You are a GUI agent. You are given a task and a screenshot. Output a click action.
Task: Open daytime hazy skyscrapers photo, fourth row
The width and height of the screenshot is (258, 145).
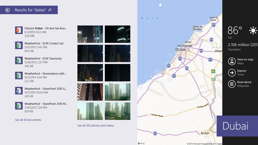[117, 92]
